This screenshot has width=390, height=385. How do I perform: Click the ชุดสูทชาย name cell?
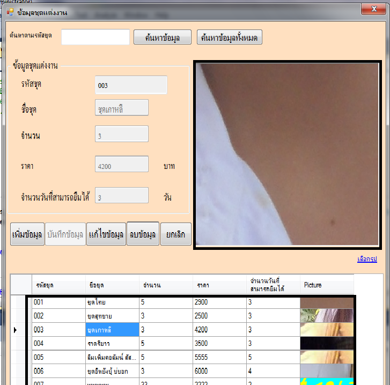pos(113,316)
